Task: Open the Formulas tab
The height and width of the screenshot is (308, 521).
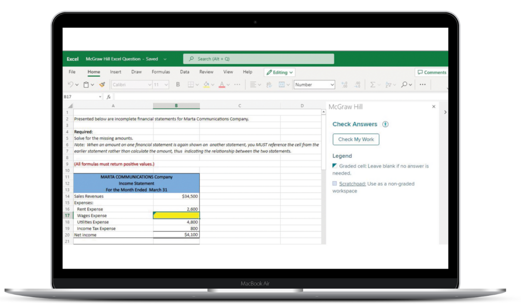Action: click(x=160, y=72)
